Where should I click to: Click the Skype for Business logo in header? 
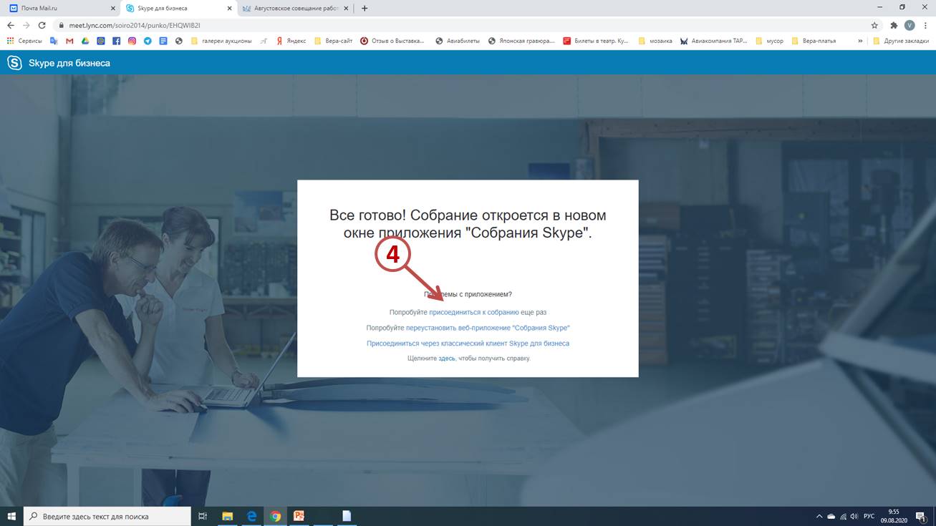pos(14,63)
